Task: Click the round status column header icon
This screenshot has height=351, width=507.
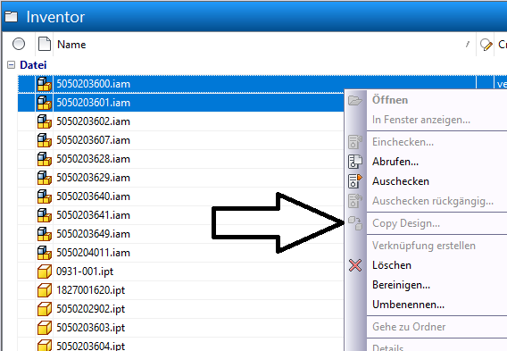Action: [x=19, y=44]
